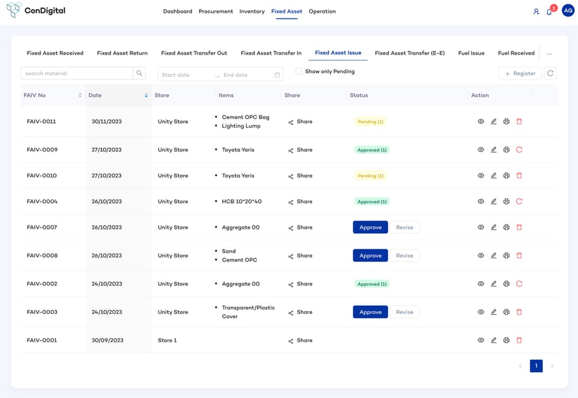
Task: Delete FAIV-0008 using trash icon
Action: click(x=519, y=255)
